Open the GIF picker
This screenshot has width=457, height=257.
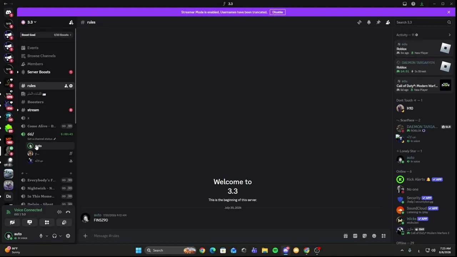click(x=355, y=236)
